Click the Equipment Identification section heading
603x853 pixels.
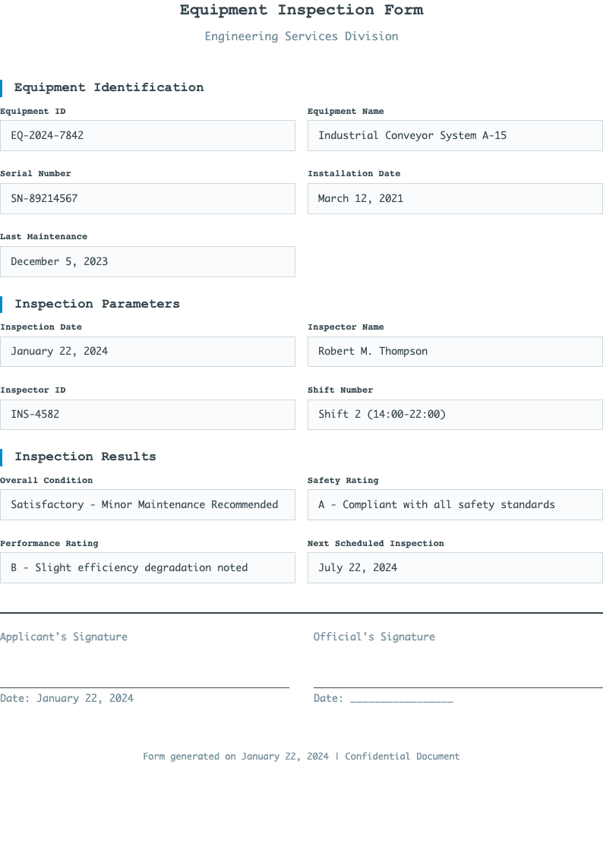click(109, 87)
